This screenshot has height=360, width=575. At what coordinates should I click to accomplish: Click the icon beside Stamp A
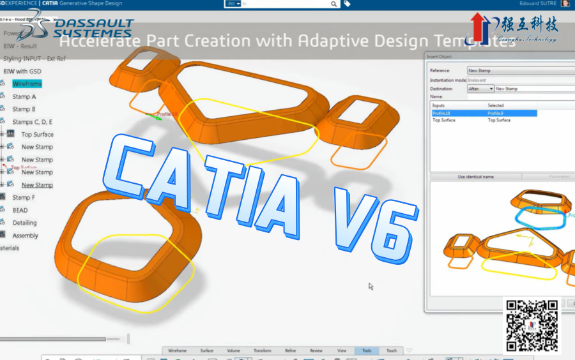pyautogui.click(x=2, y=96)
